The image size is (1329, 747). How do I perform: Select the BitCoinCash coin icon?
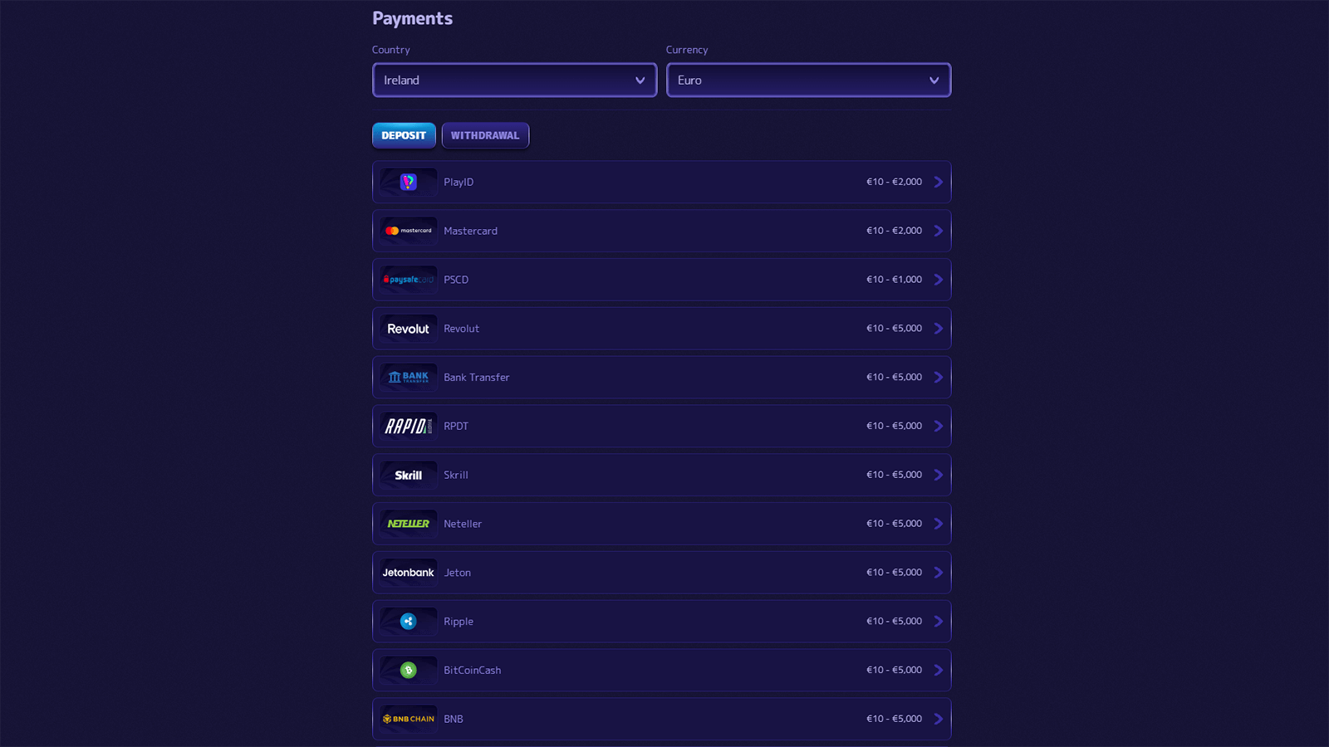(x=408, y=670)
